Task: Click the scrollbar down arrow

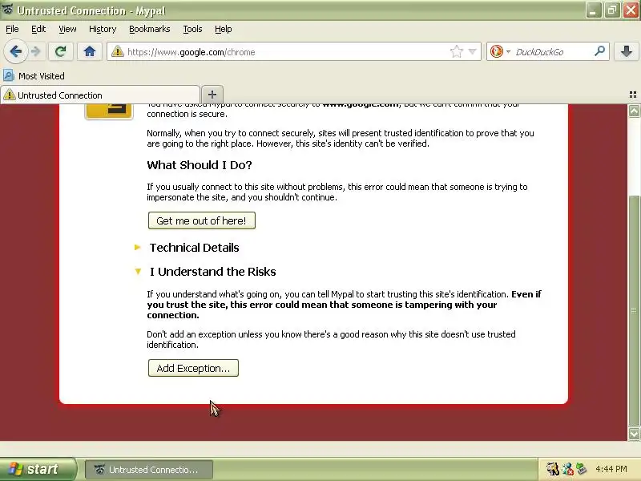Action: (x=634, y=434)
